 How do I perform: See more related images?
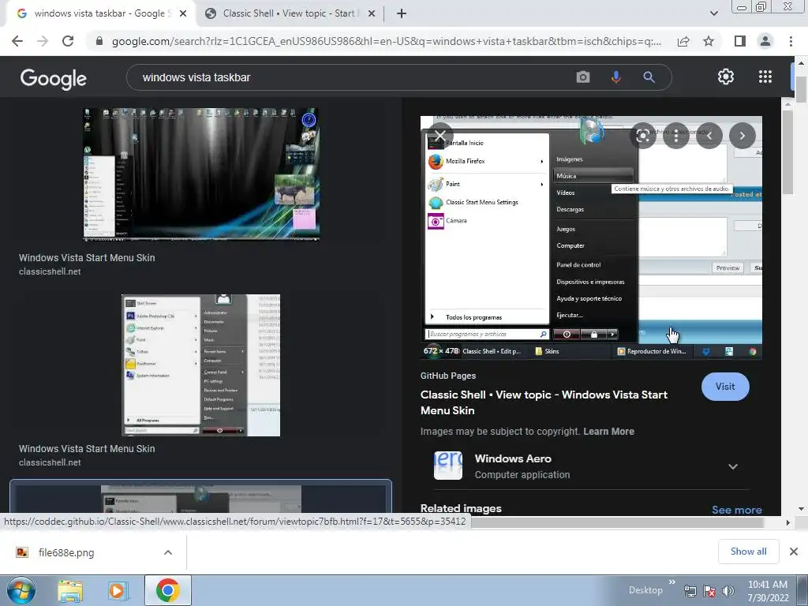pos(736,510)
